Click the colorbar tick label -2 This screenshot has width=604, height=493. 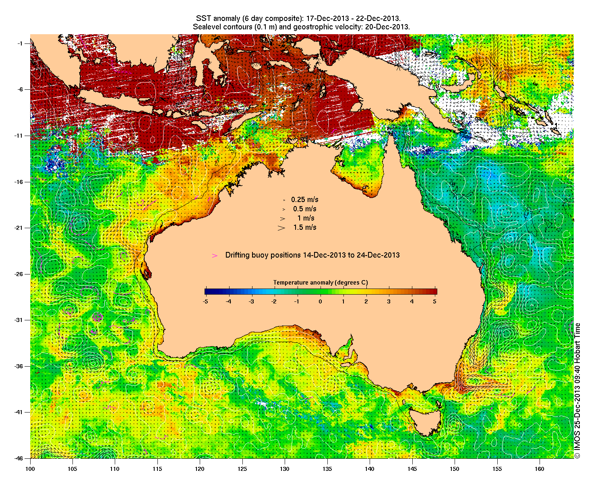[274, 301]
